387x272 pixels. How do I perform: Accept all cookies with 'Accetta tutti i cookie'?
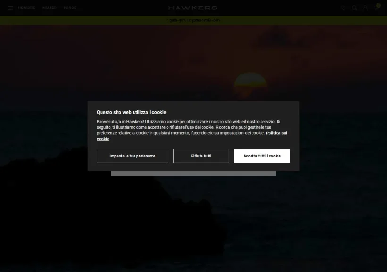[x=262, y=156]
